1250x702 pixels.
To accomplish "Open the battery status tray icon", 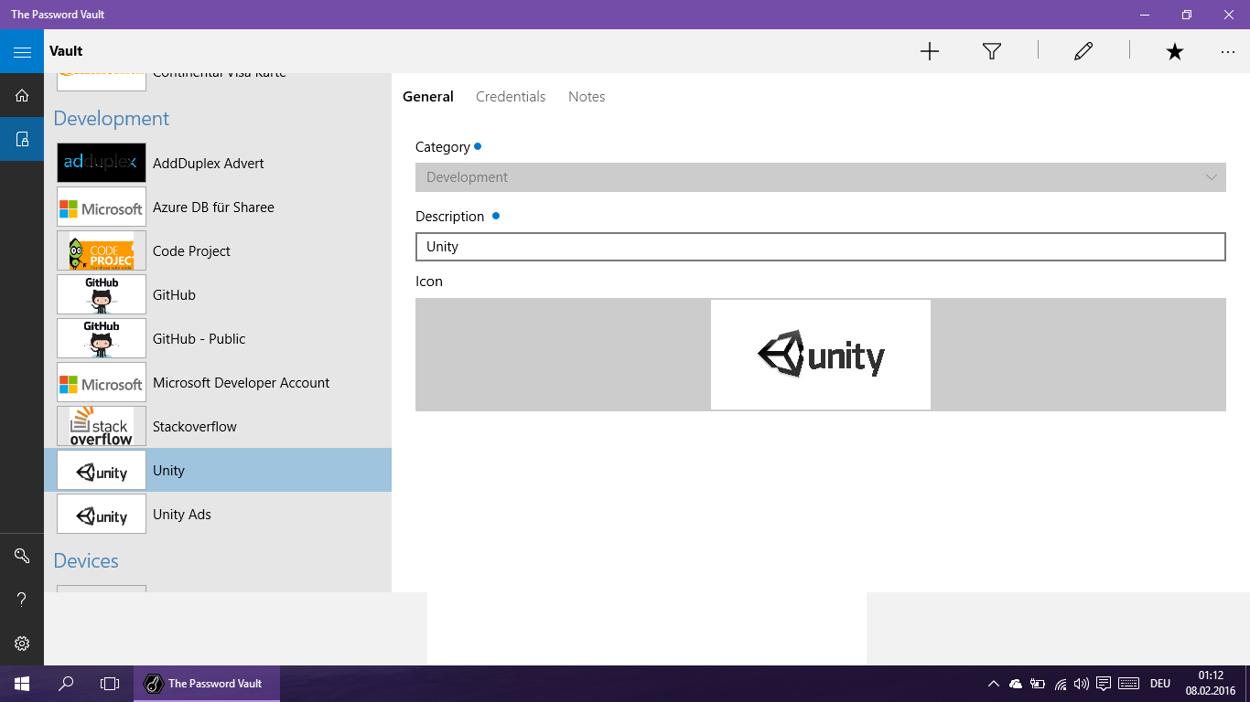I will (1038, 684).
